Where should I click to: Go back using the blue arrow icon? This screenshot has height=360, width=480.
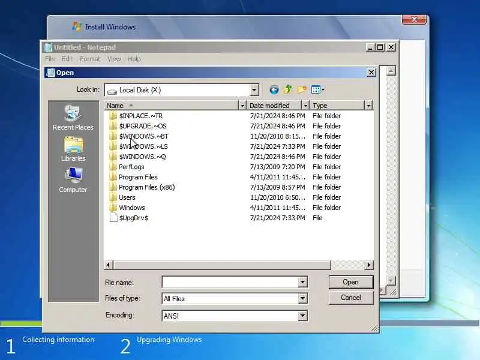274,89
